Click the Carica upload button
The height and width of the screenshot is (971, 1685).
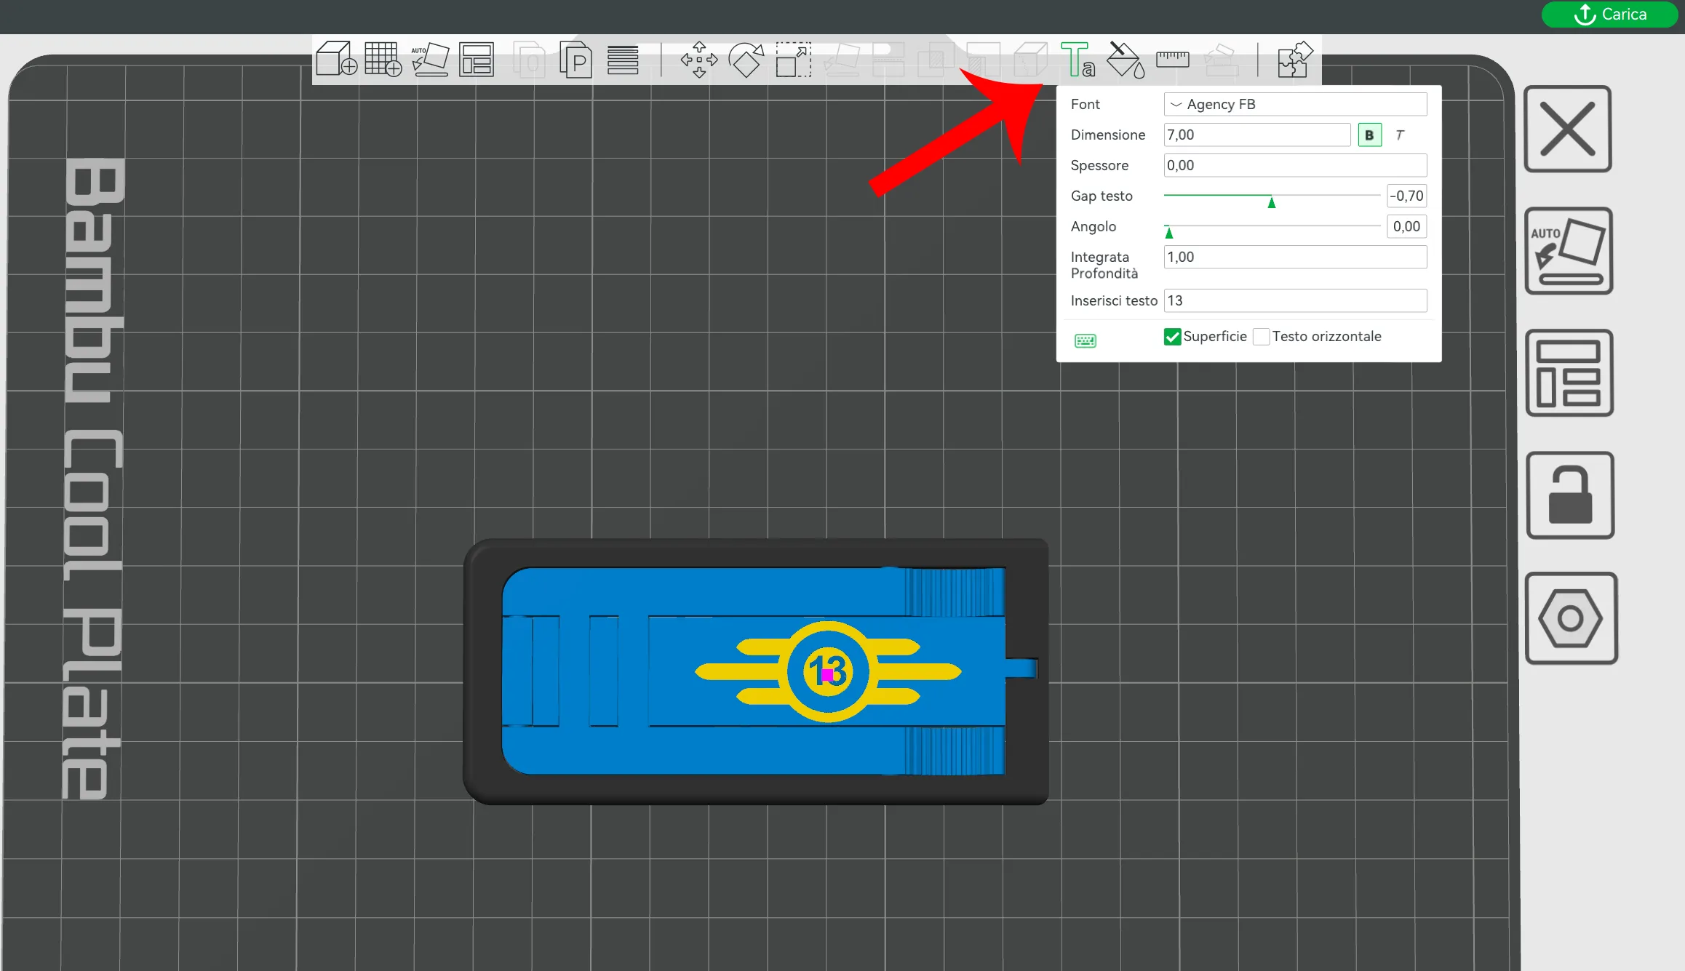tap(1609, 15)
